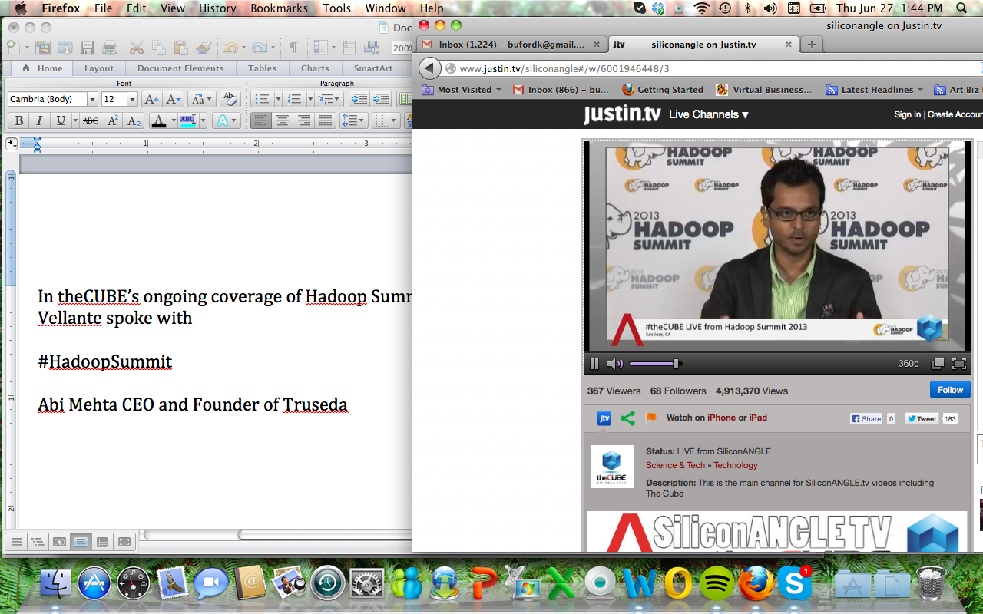The height and width of the screenshot is (614, 983).
Task: Set paragraph alignment to center
Action: pyautogui.click(x=283, y=120)
